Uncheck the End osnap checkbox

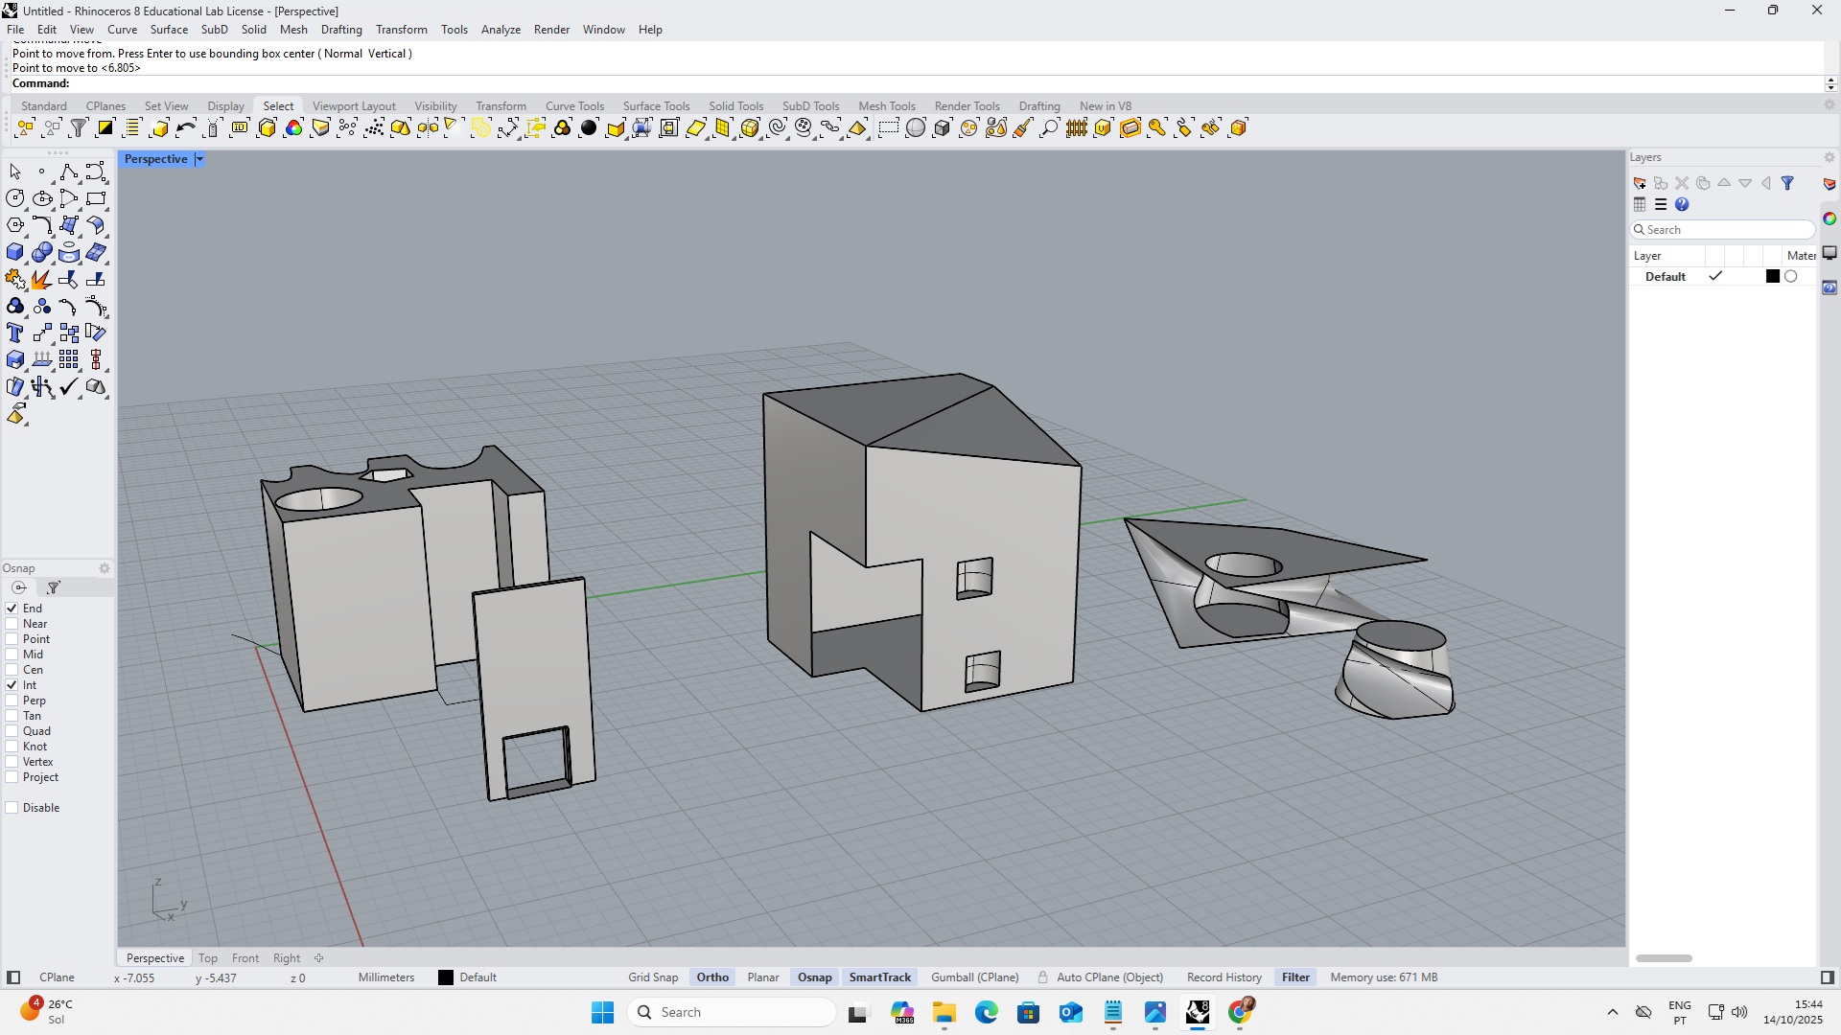(12, 609)
